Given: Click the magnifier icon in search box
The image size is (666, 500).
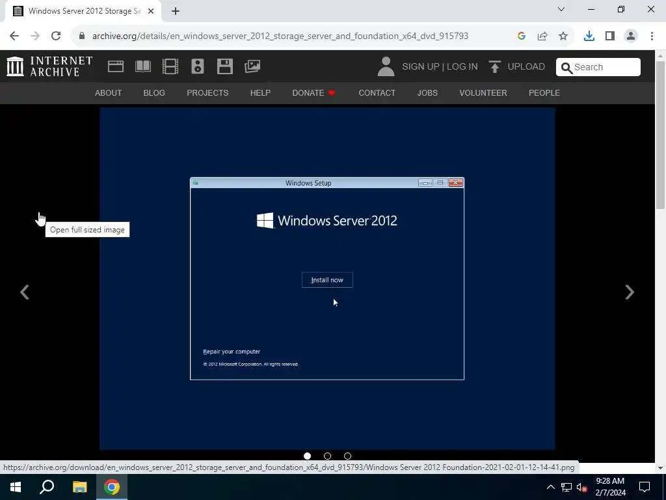Looking at the screenshot, I should pyautogui.click(x=566, y=68).
